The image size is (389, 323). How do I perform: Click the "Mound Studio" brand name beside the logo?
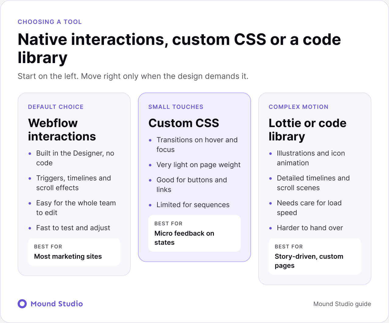click(x=57, y=304)
